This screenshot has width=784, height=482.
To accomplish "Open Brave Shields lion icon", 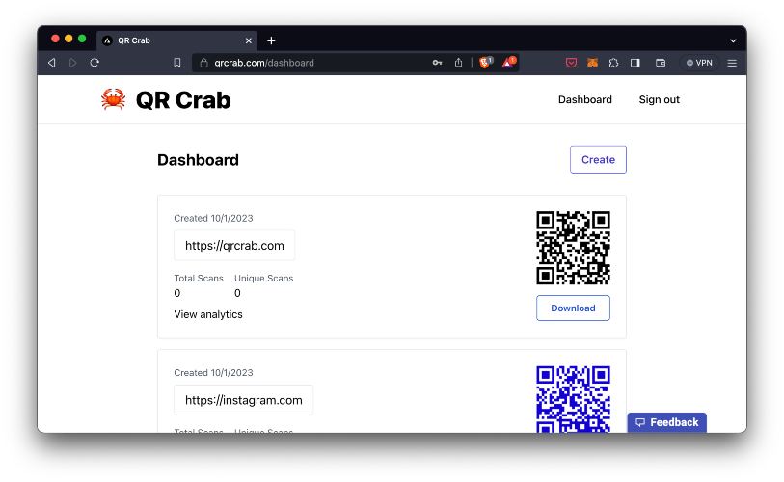I will click(485, 63).
